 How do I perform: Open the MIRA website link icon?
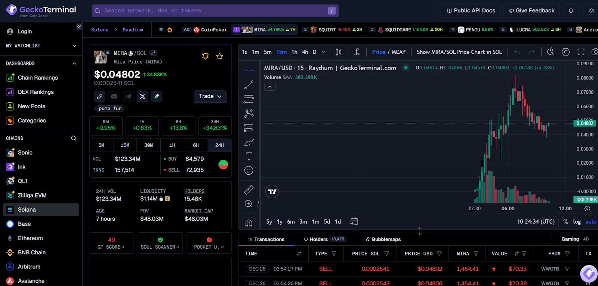tap(100, 96)
